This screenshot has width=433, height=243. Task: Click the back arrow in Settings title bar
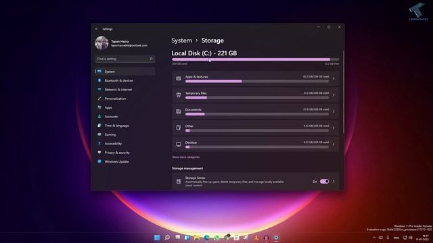click(x=97, y=29)
